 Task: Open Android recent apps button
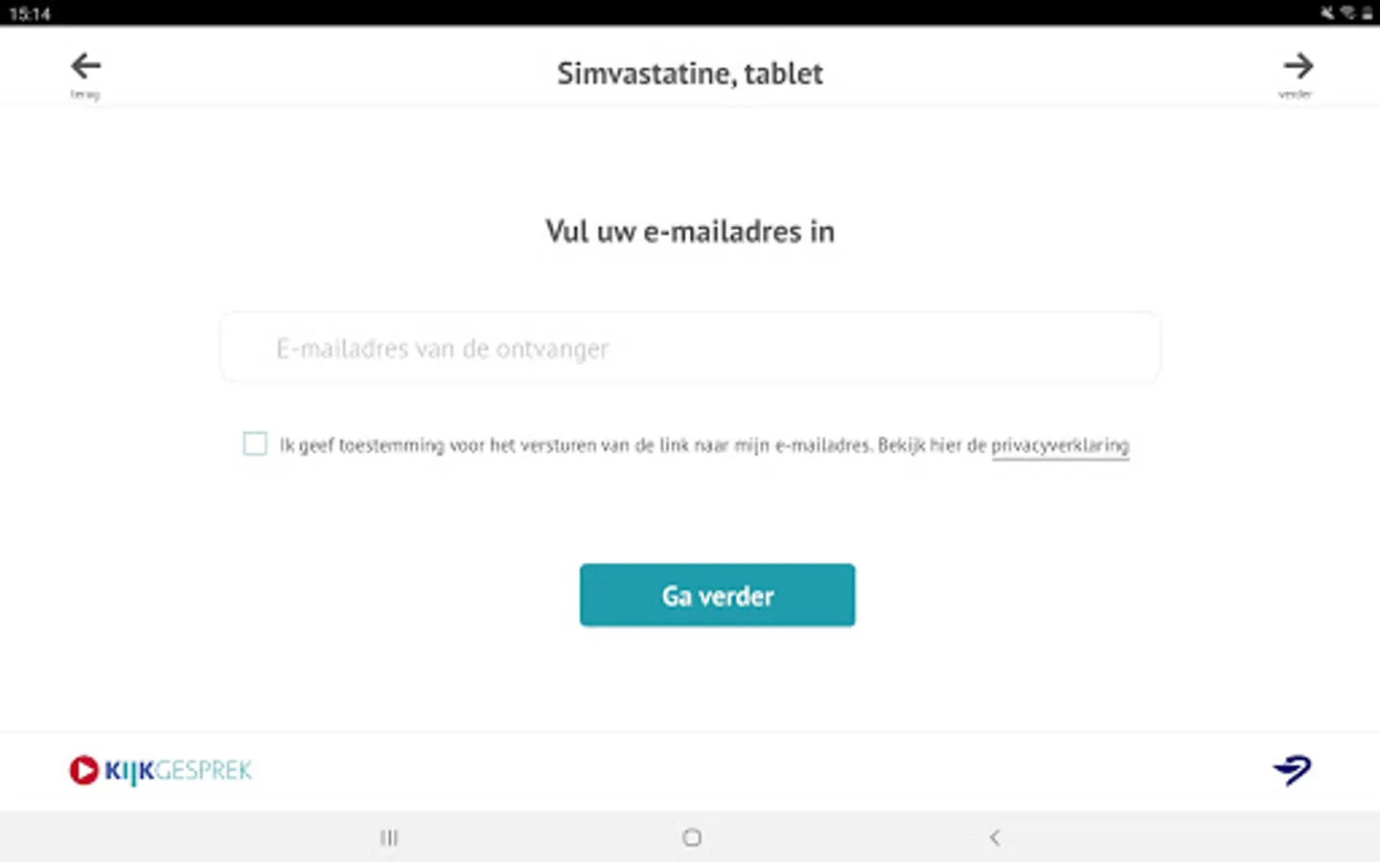(x=389, y=838)
